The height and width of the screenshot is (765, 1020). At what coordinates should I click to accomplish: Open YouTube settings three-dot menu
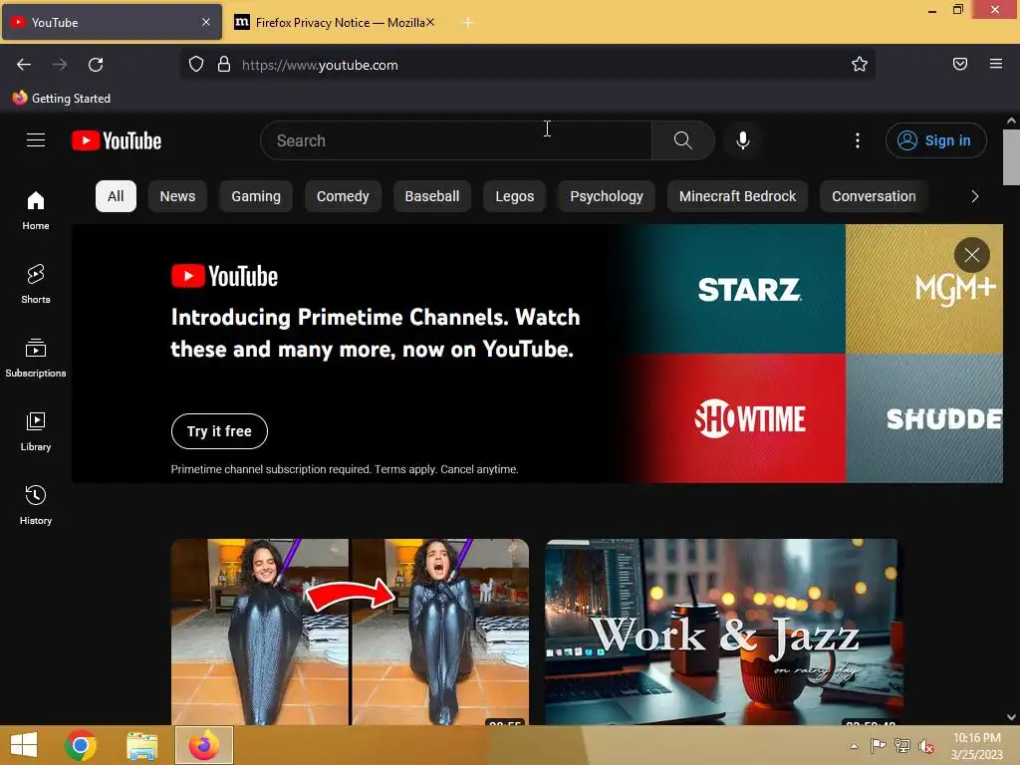tap(858, 140)
